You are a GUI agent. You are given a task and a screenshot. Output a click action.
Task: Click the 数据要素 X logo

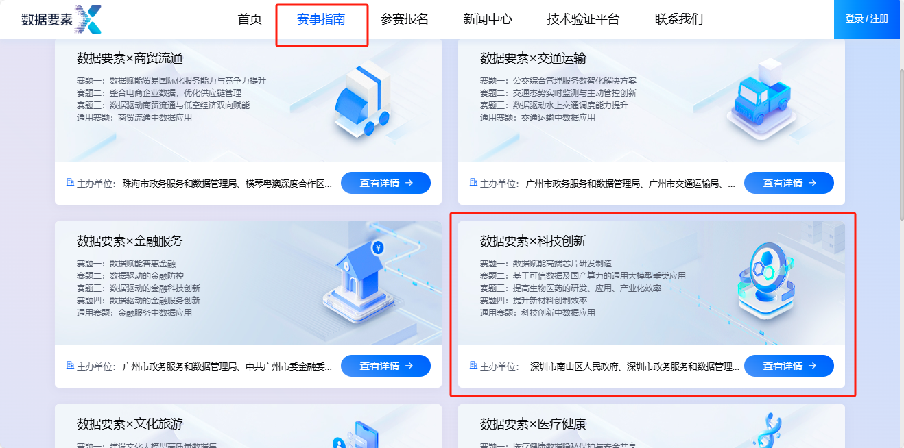tap(61, 19)
